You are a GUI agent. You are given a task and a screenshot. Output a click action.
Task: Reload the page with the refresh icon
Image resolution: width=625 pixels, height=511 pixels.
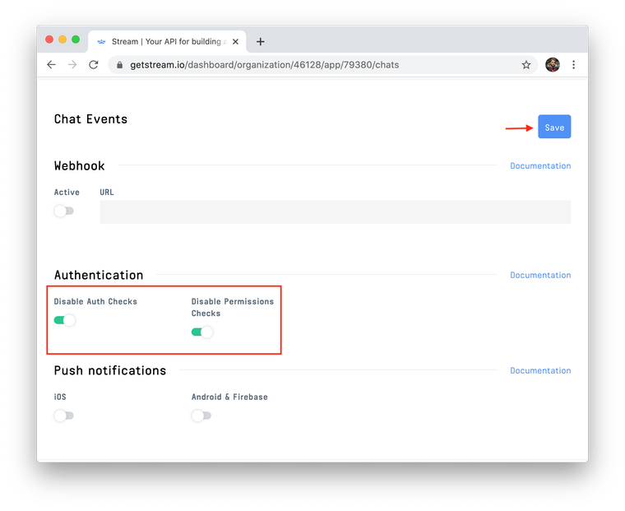94,65
